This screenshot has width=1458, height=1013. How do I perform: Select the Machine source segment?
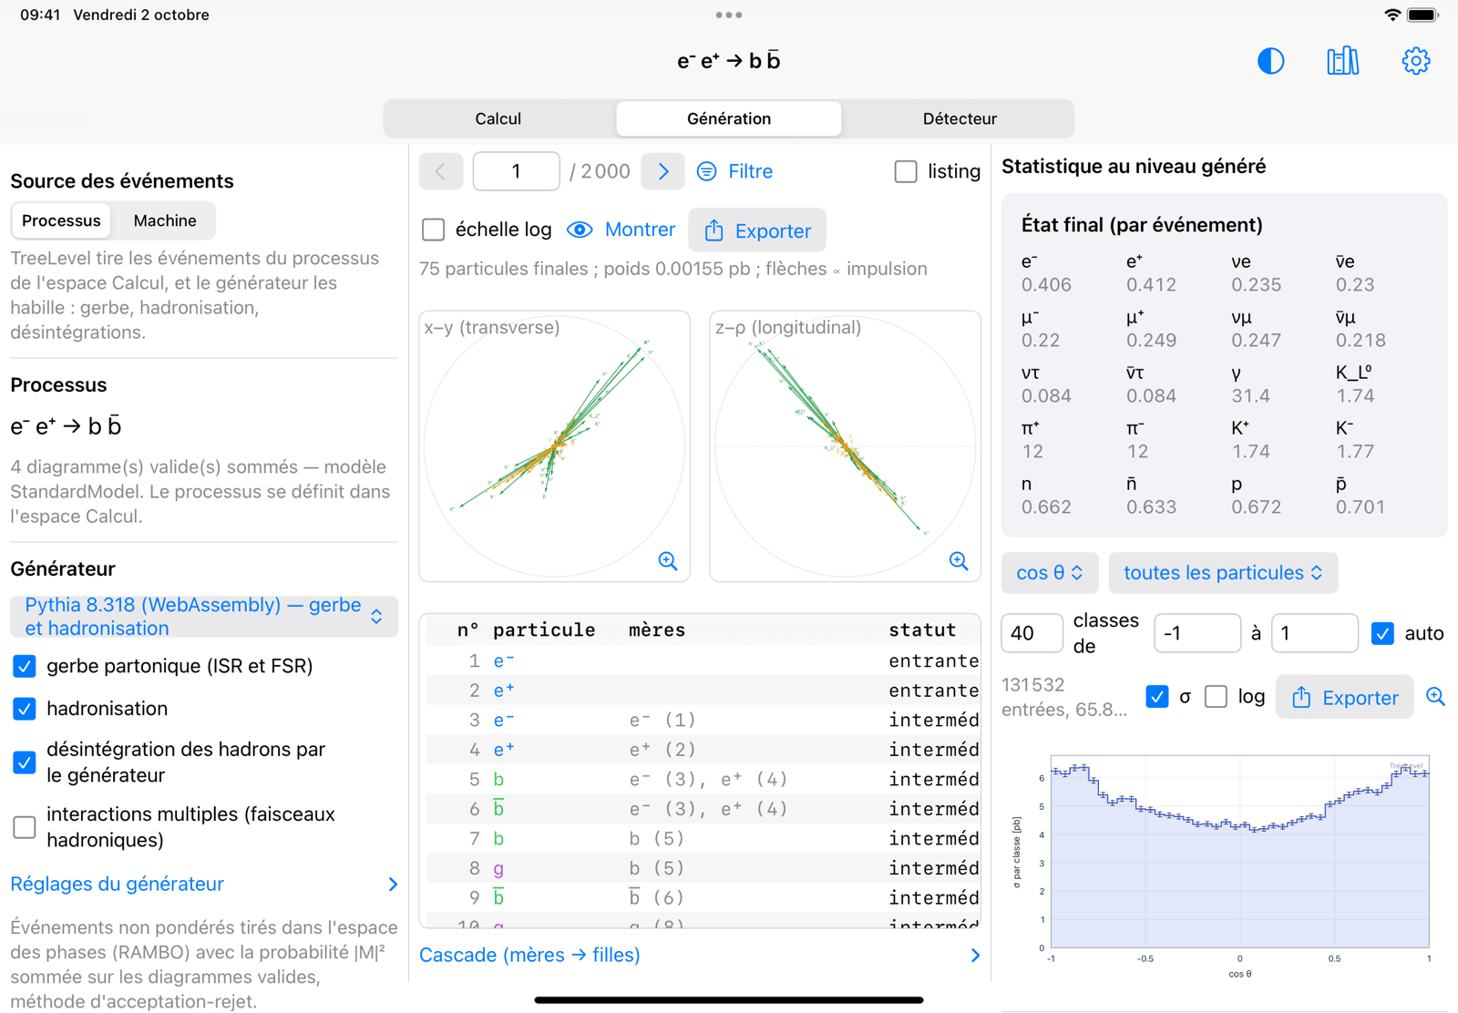164,220
